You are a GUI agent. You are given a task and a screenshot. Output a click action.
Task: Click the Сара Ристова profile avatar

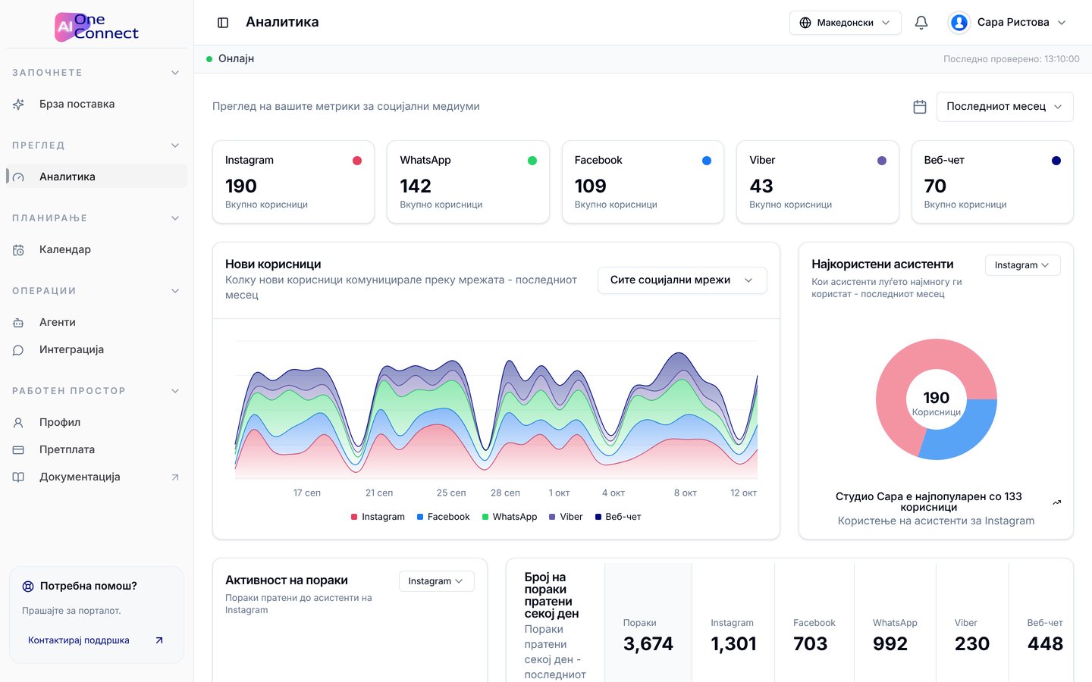click(x=959, y=23)
